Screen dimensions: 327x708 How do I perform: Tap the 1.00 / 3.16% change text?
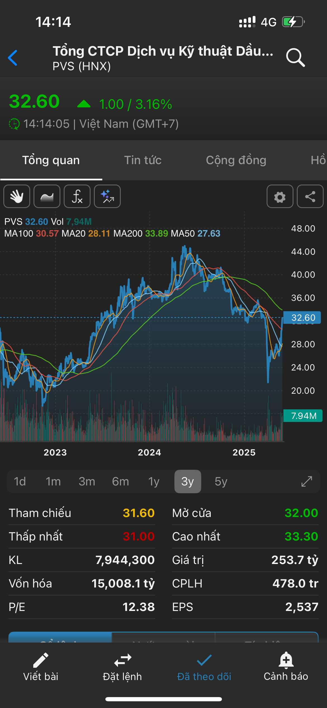(x=136, y=104)
